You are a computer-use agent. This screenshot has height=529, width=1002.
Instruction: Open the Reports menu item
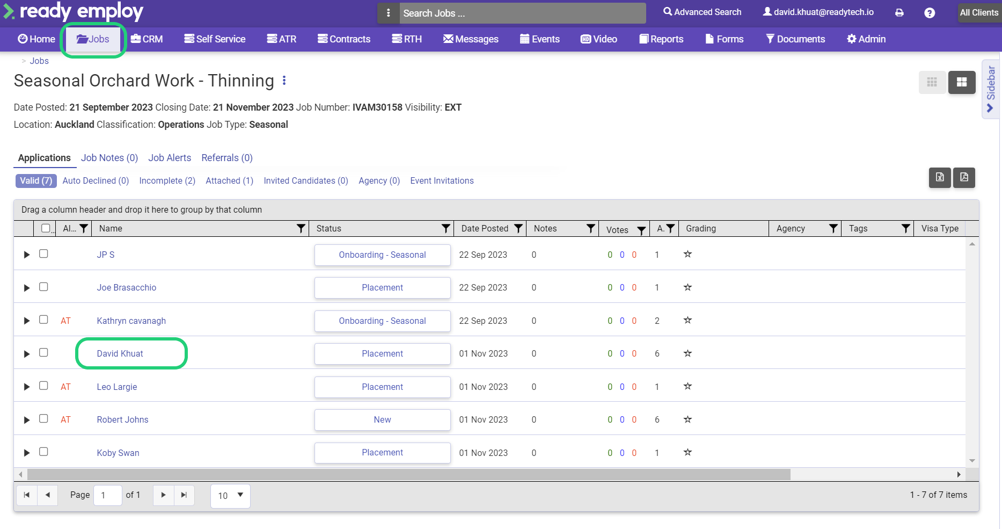661,39
